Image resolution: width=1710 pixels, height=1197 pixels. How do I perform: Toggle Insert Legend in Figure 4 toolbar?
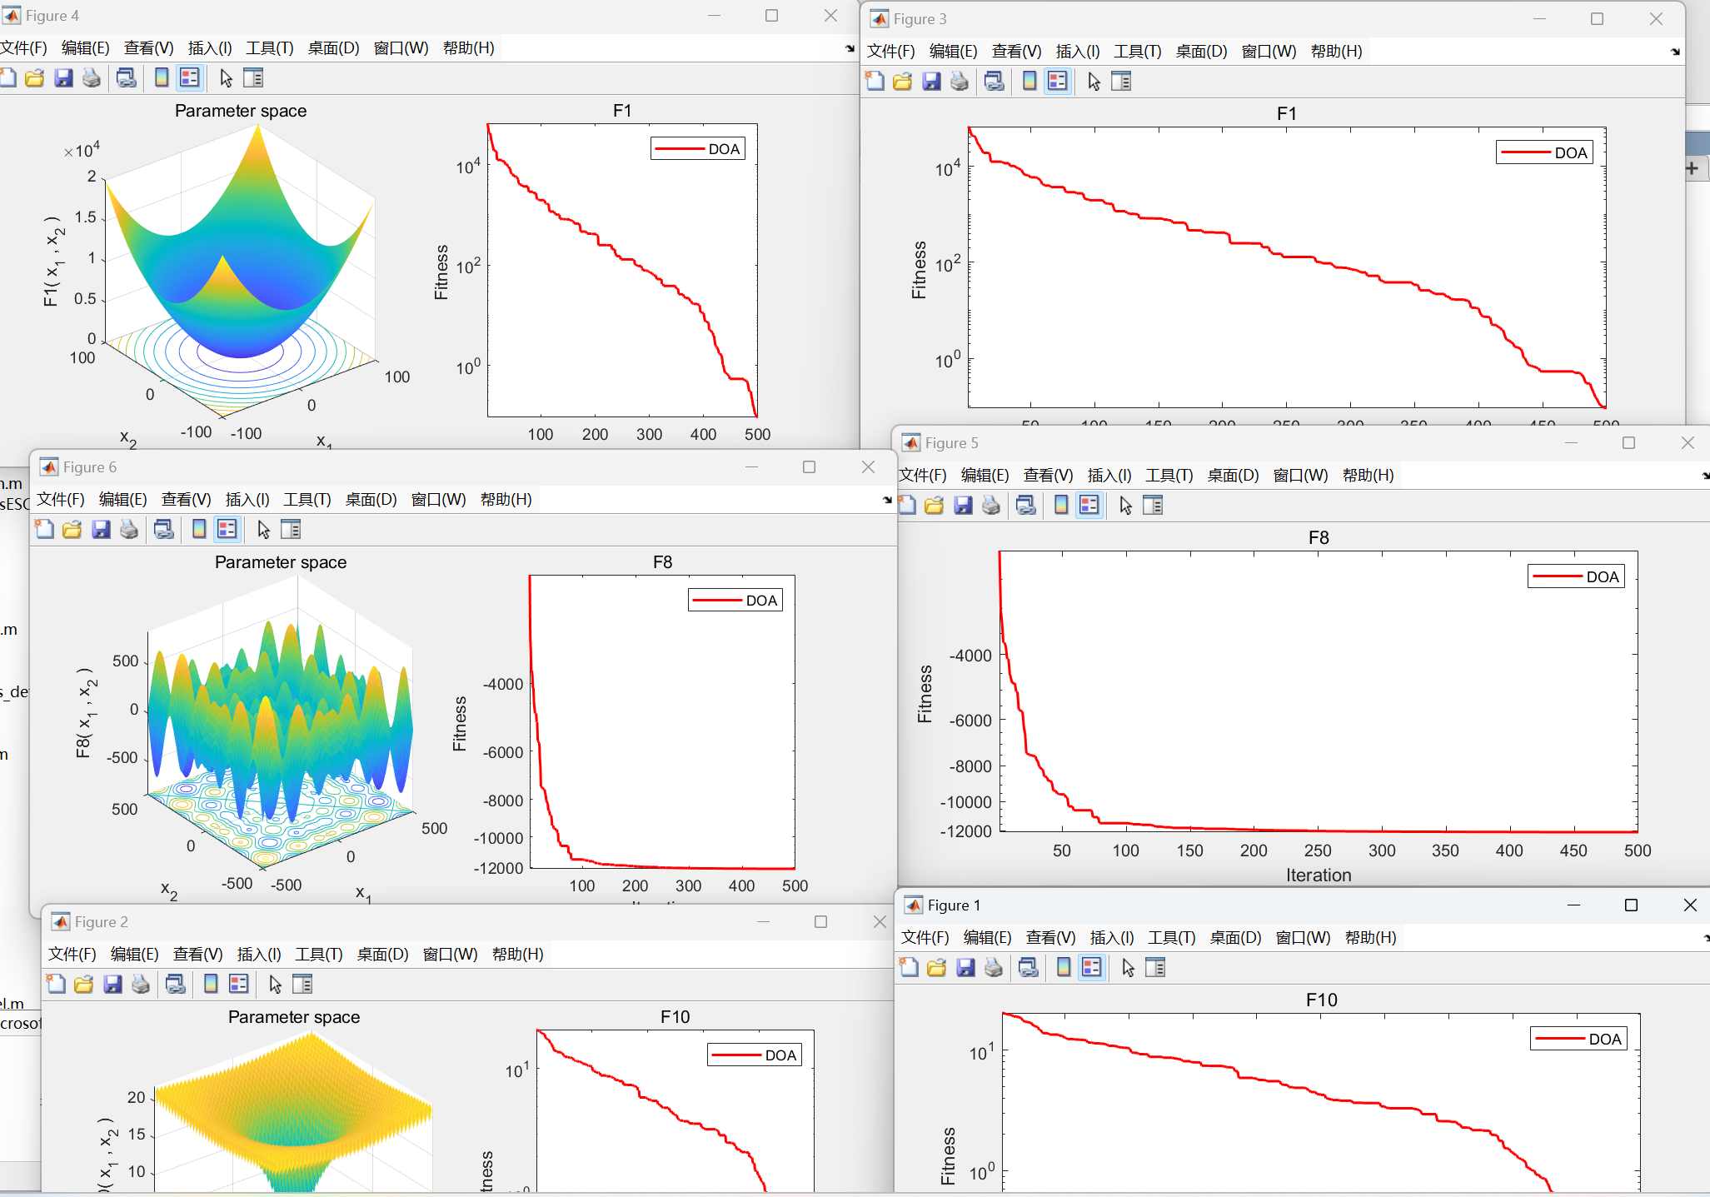click(x=190, y=78)
